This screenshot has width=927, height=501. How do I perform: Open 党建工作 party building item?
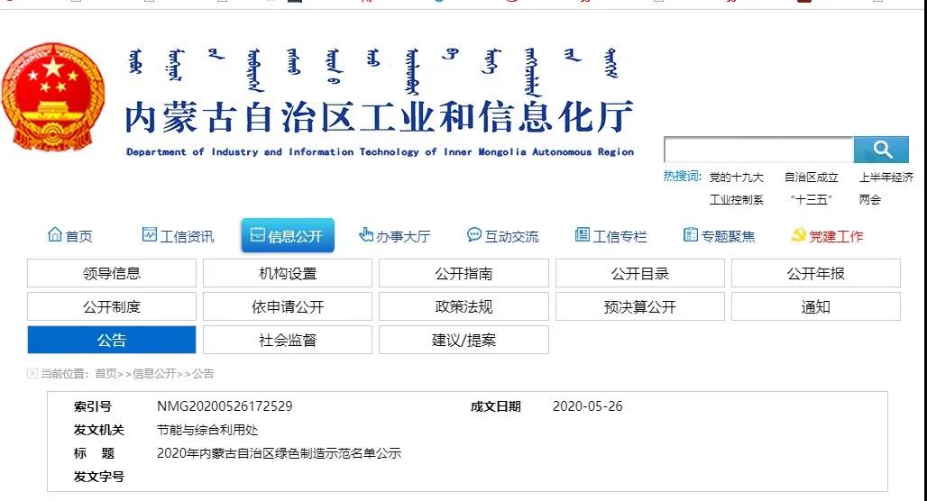[x=827, y=236]
